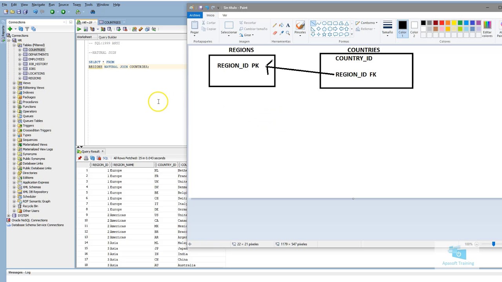Switch to the Query Builder tab
Screen dimensions: 502x282
107,37
